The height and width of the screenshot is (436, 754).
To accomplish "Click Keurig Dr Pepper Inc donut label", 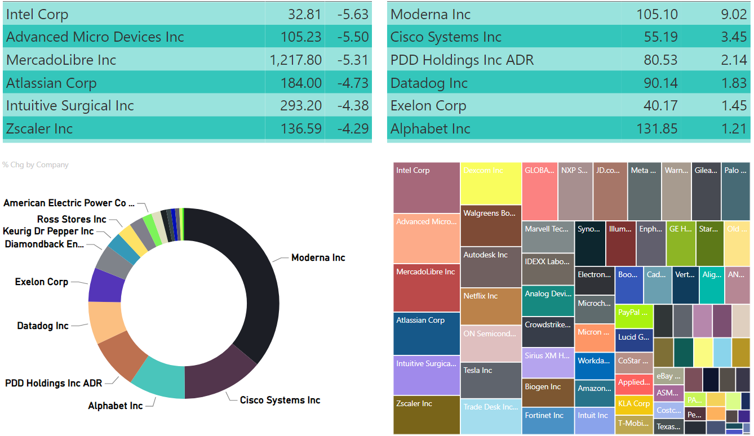I will [x=48, y=231].
